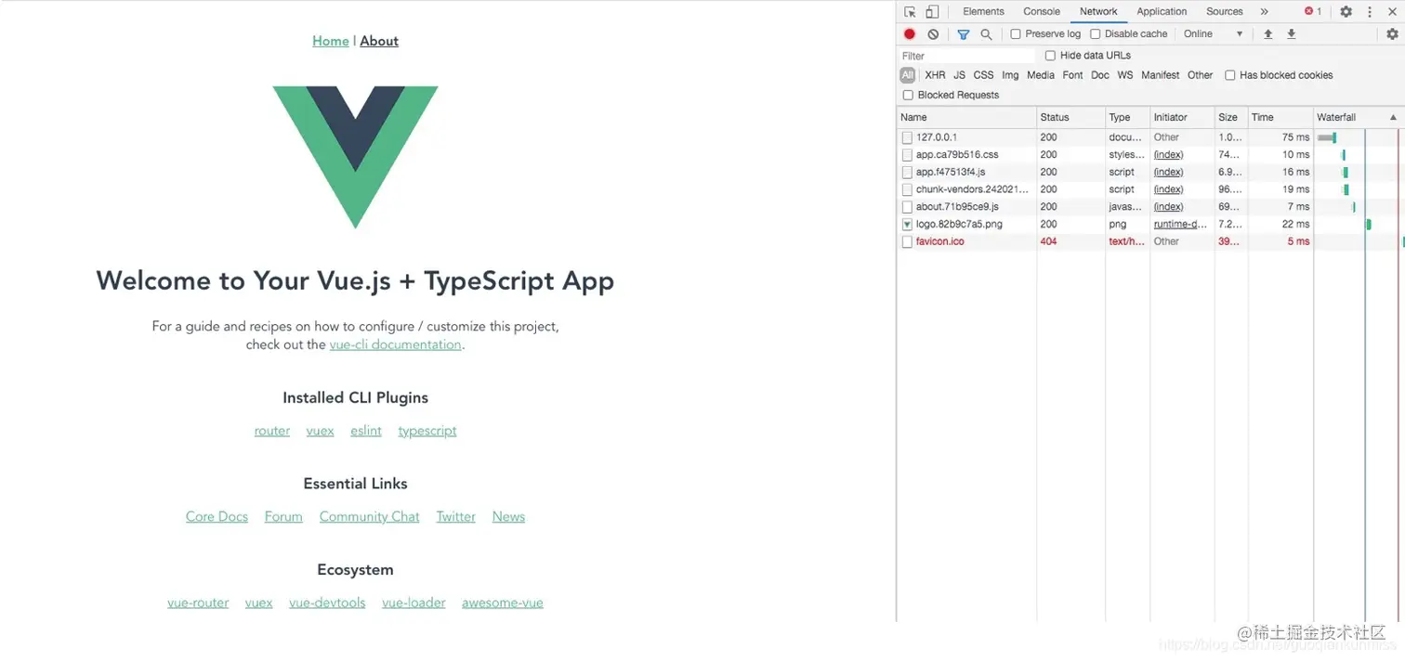Switch to the Console tab
The height and width of the screenshot is (661, 1405).
pyautogui.click(x=1041, y=11)
